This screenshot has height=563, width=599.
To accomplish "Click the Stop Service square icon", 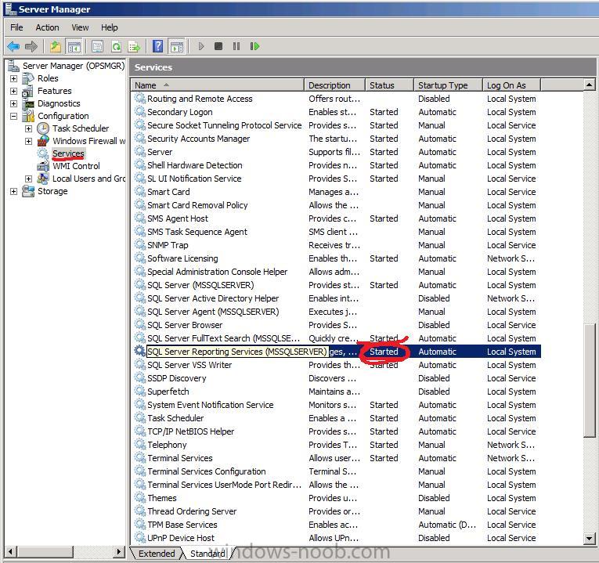I will tap(218, 47).
